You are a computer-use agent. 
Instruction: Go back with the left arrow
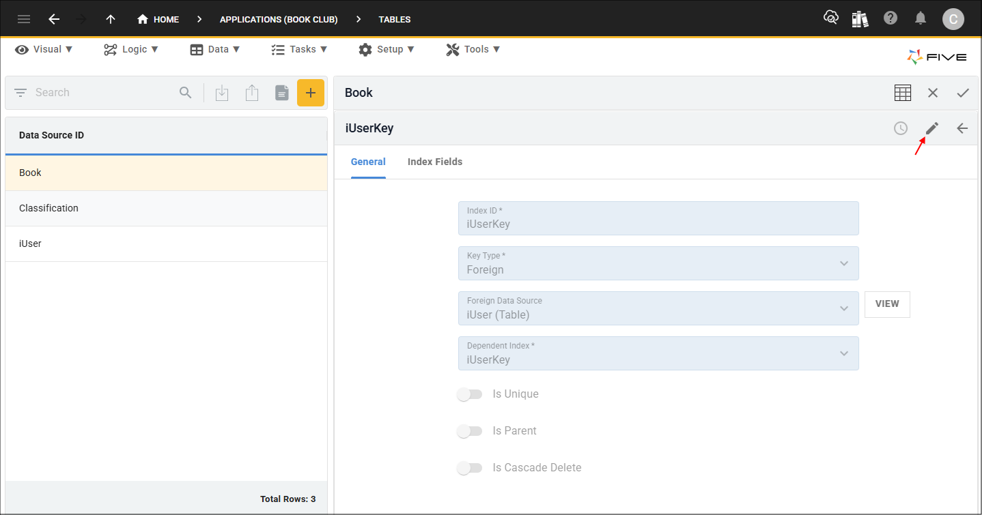pyautogui.click(x=54, y=19)
